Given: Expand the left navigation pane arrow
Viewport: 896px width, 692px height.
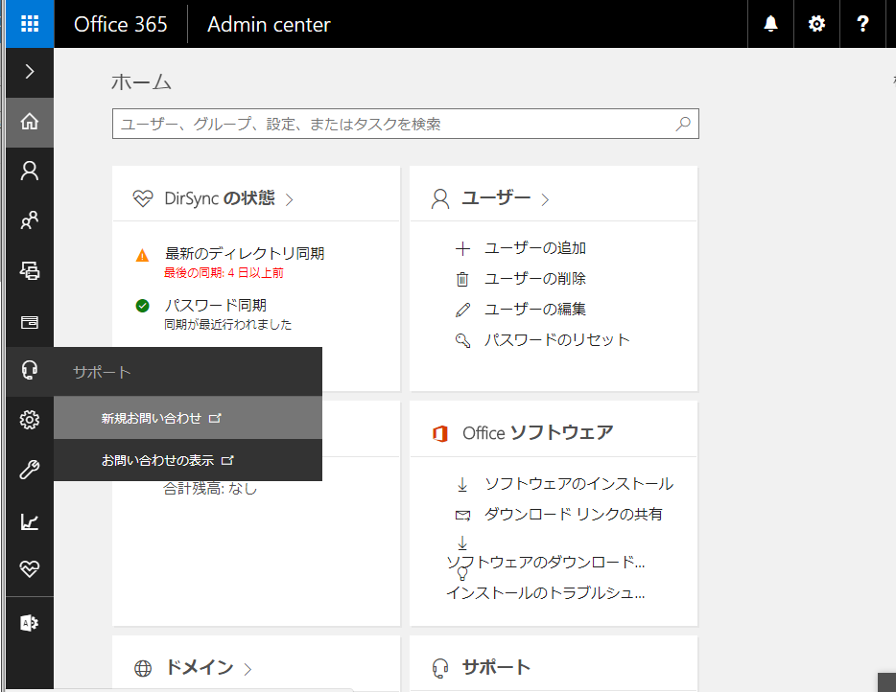Looking at the screenshot, I should 30,72.
